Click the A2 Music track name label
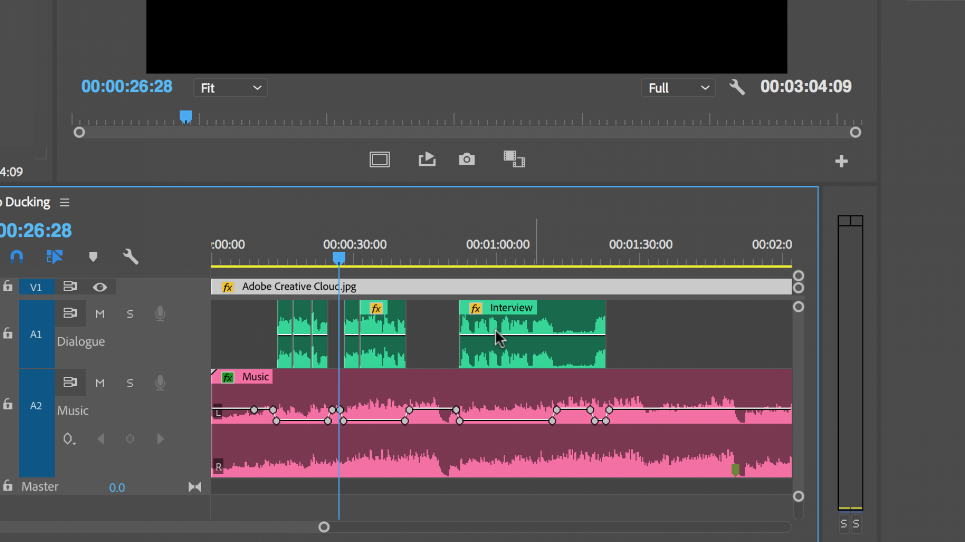Viewport: 965px width, 542px height. [73, 410]
